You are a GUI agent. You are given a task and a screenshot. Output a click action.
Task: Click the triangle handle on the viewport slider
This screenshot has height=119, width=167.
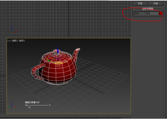pos(29,107)
